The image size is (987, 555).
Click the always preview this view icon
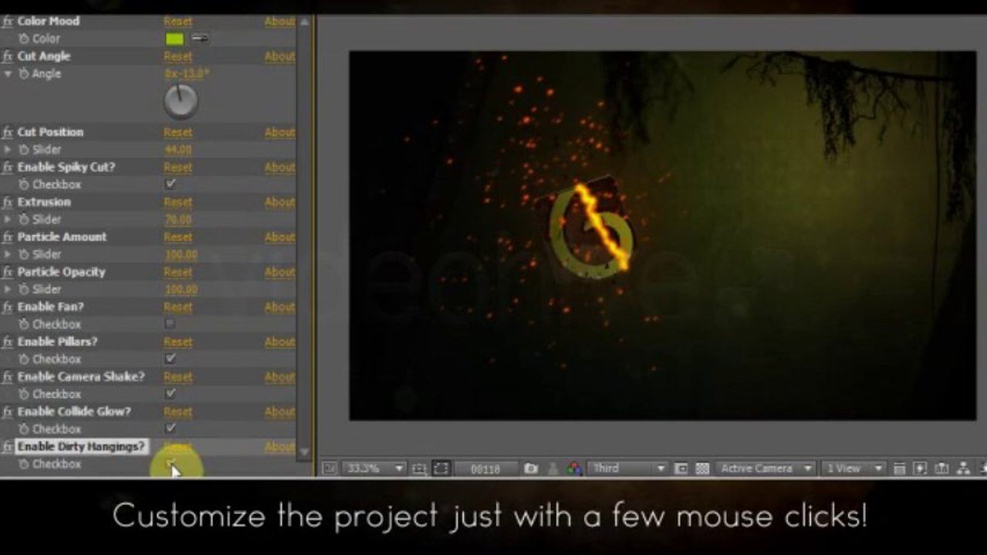point(330,468)
